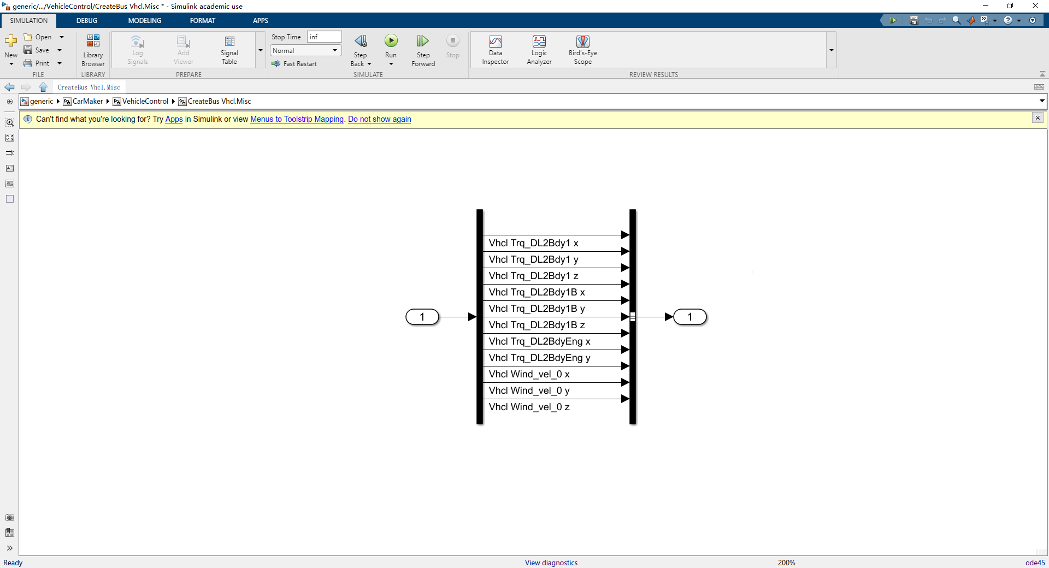1049x568 pixels.
Task: Click the Stop Time input field
Action: tap(325, 37)
